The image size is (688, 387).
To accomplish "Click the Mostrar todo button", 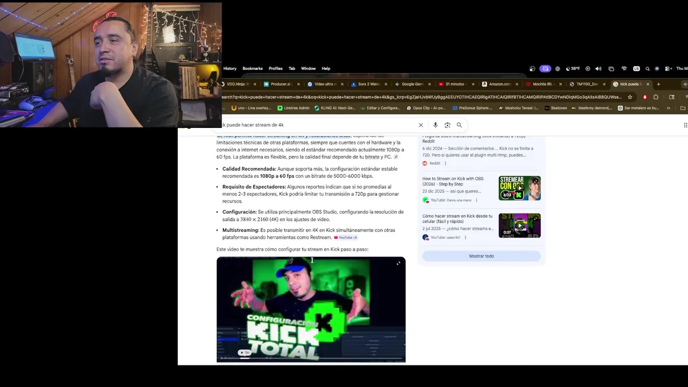I will coord(482,256).
